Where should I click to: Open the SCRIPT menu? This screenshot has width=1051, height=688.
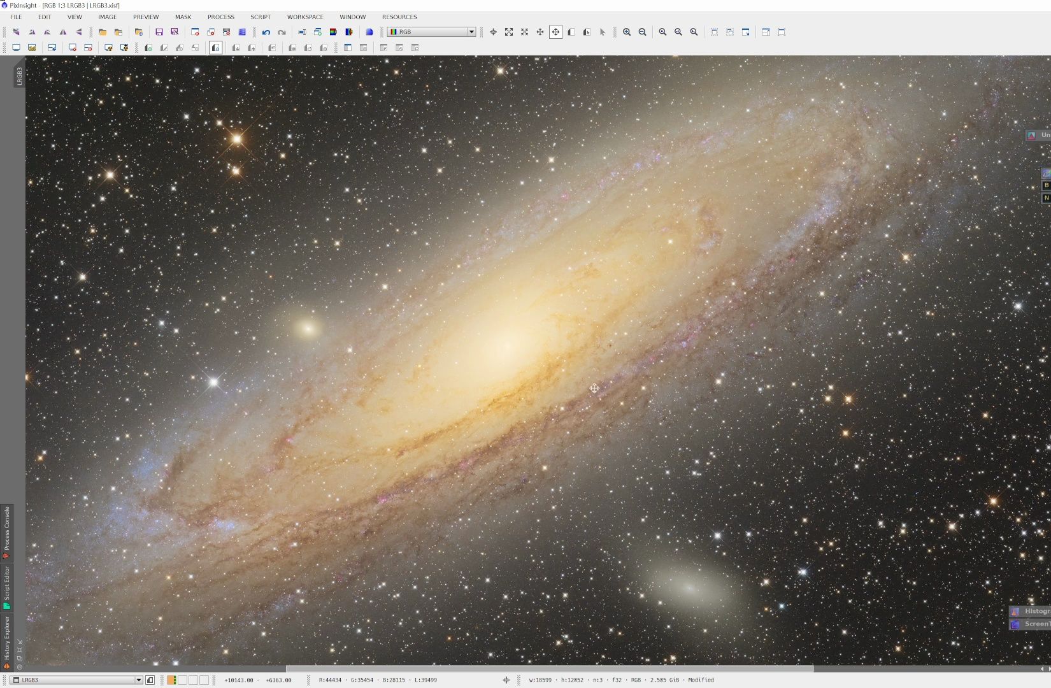(x=261, y=17)
